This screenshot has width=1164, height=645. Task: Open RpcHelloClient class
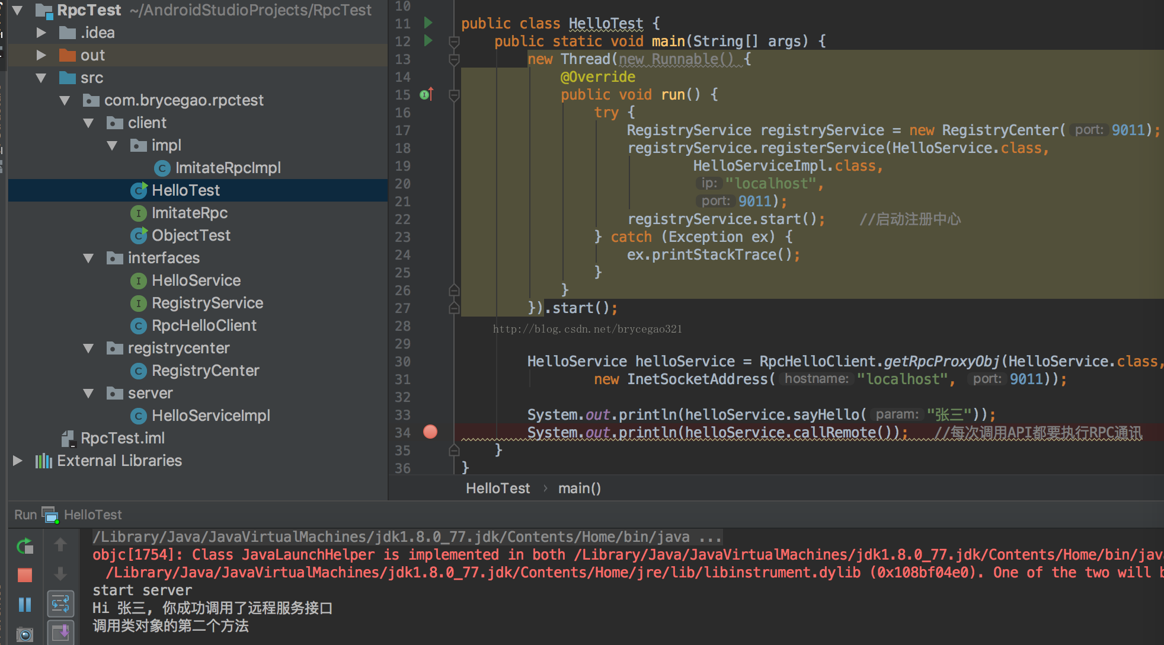click(204, 325)
